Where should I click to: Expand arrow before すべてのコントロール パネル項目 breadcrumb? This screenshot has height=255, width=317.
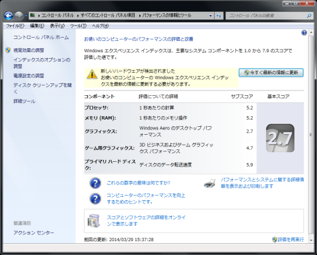[78, 16]
